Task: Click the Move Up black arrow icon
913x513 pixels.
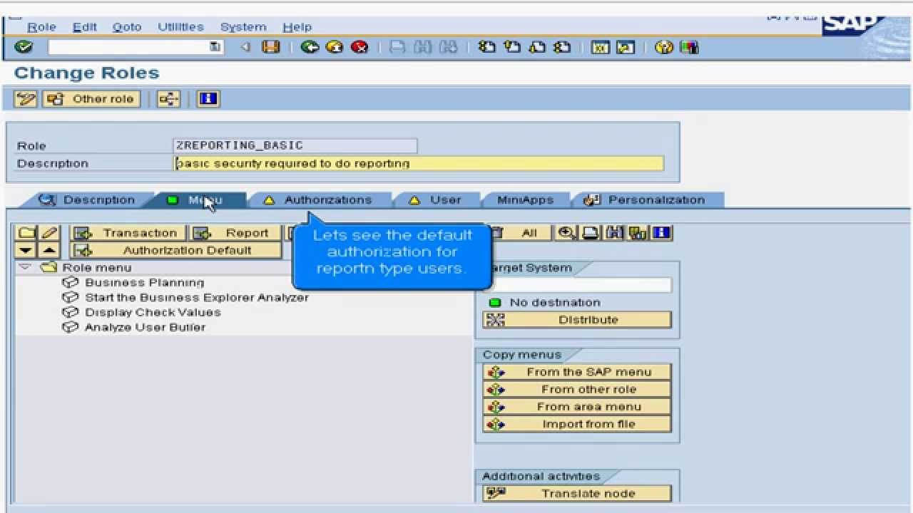Action: (x=49, y=250)
